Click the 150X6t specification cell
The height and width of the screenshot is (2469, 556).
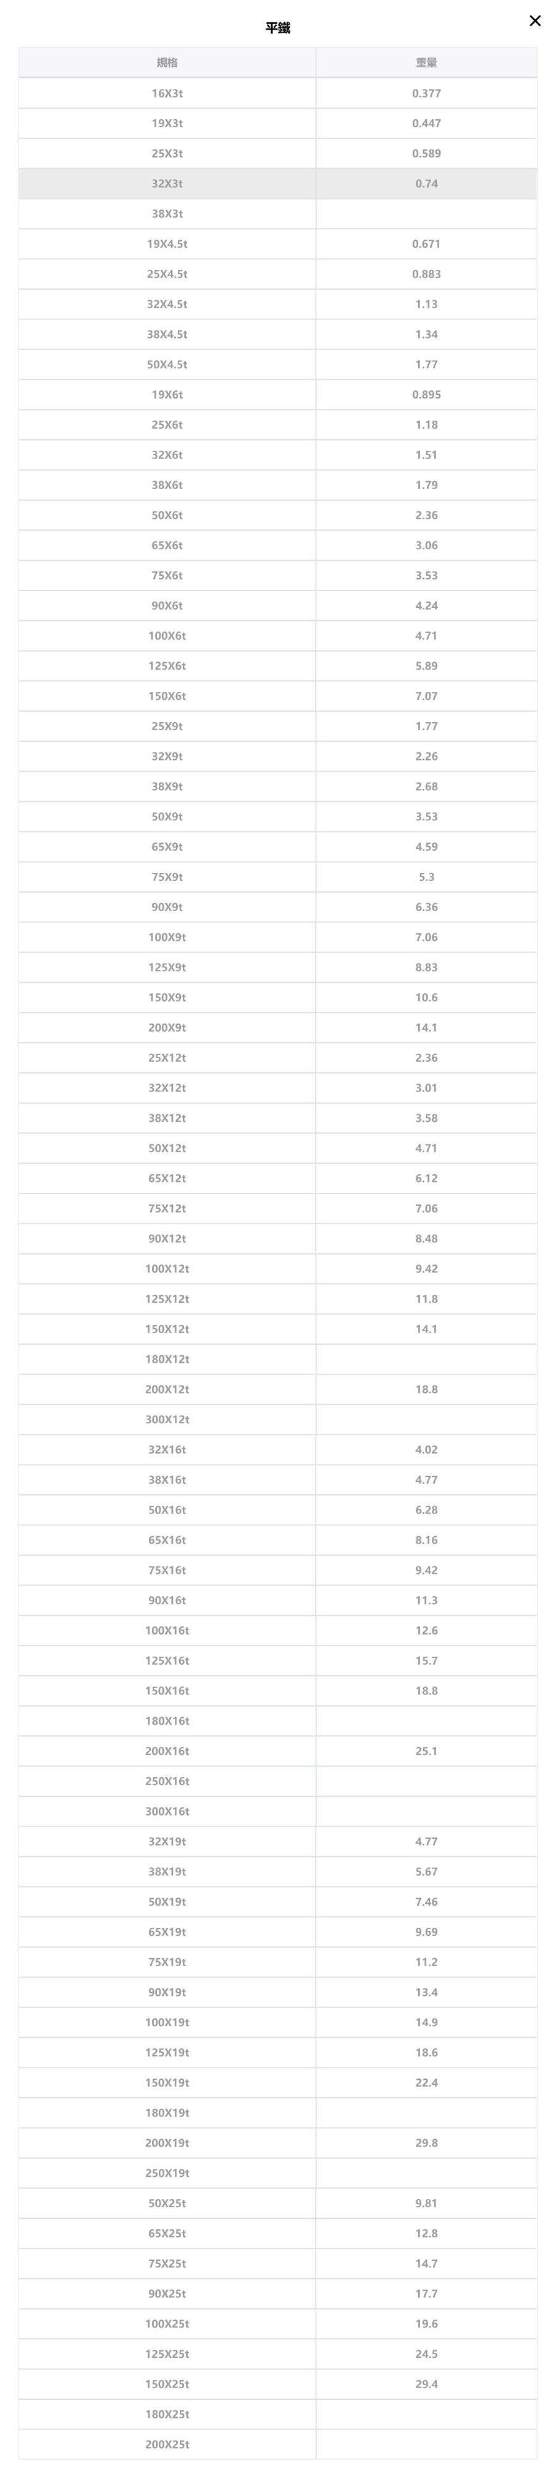167,696
